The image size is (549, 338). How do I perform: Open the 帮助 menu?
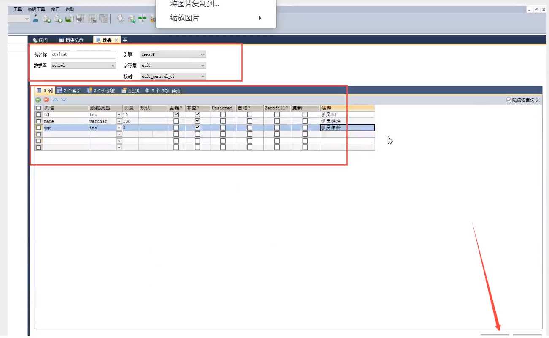click(x=70, y=9)
